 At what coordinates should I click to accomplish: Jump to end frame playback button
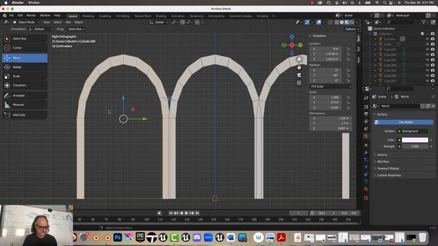[197, 213]
